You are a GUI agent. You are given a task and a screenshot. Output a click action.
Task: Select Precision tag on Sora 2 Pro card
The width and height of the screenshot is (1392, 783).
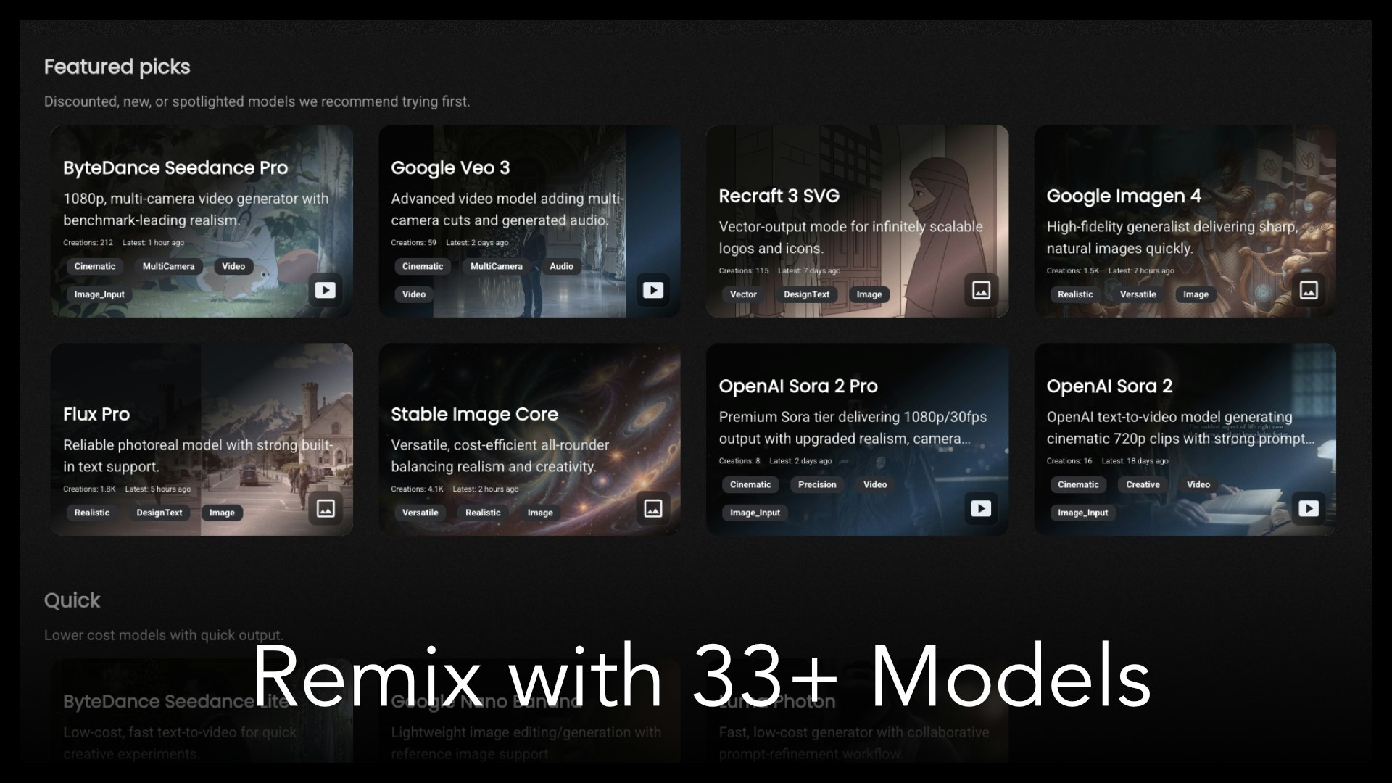pyautogui.click(x=817, y=484)
